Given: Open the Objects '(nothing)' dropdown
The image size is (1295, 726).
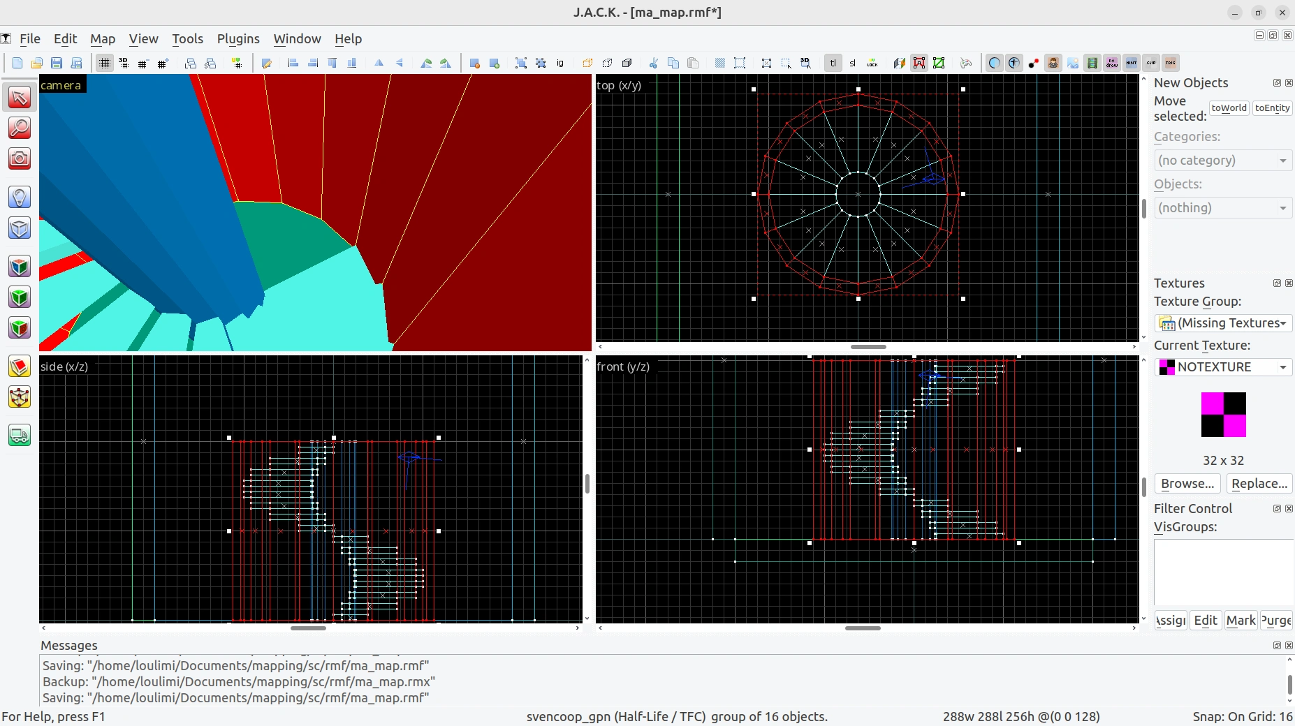Looking at the screenshot, I should (x=1222, y=207).
